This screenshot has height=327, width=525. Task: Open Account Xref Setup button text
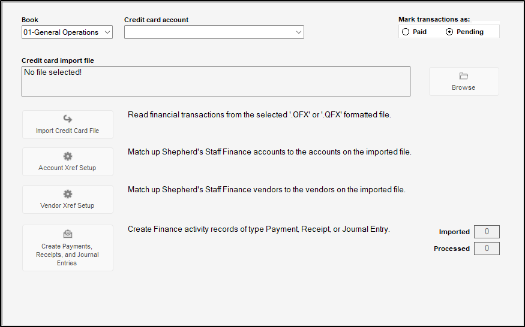pos(68,168)
